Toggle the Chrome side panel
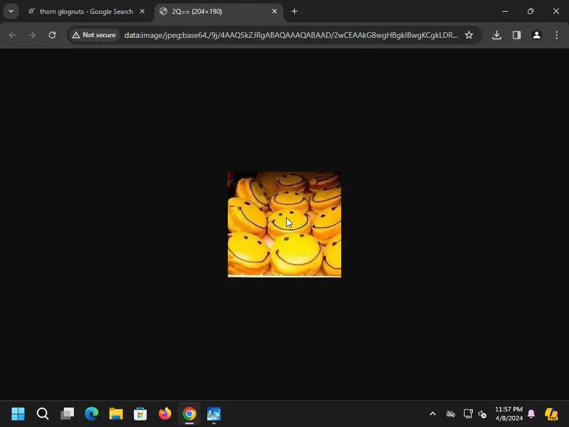The image size is (569, 427). click(x=517, y=35)
